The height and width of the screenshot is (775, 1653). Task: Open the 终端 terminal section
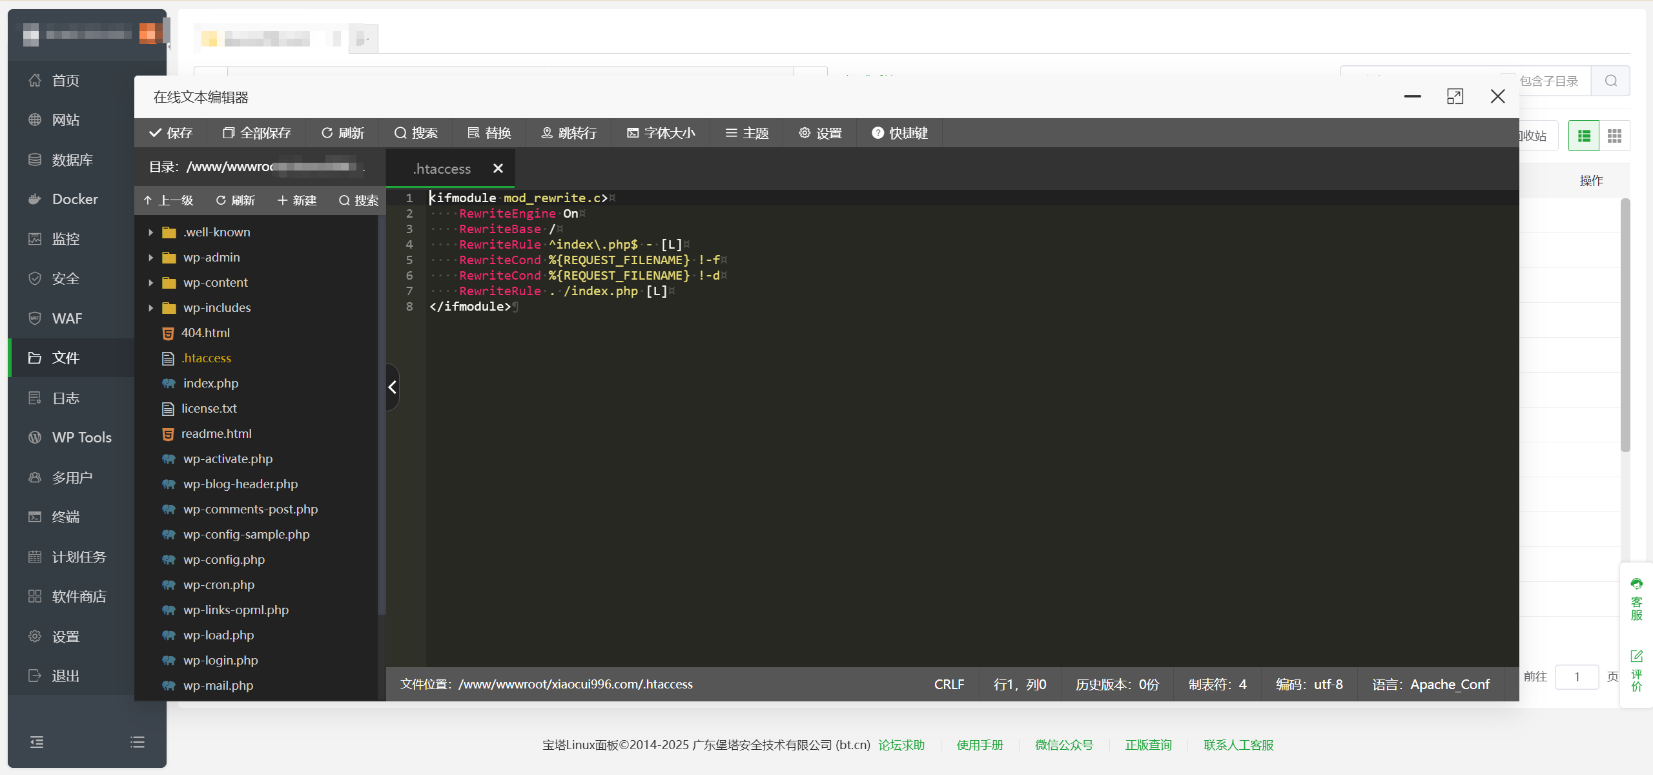(65, 517)
